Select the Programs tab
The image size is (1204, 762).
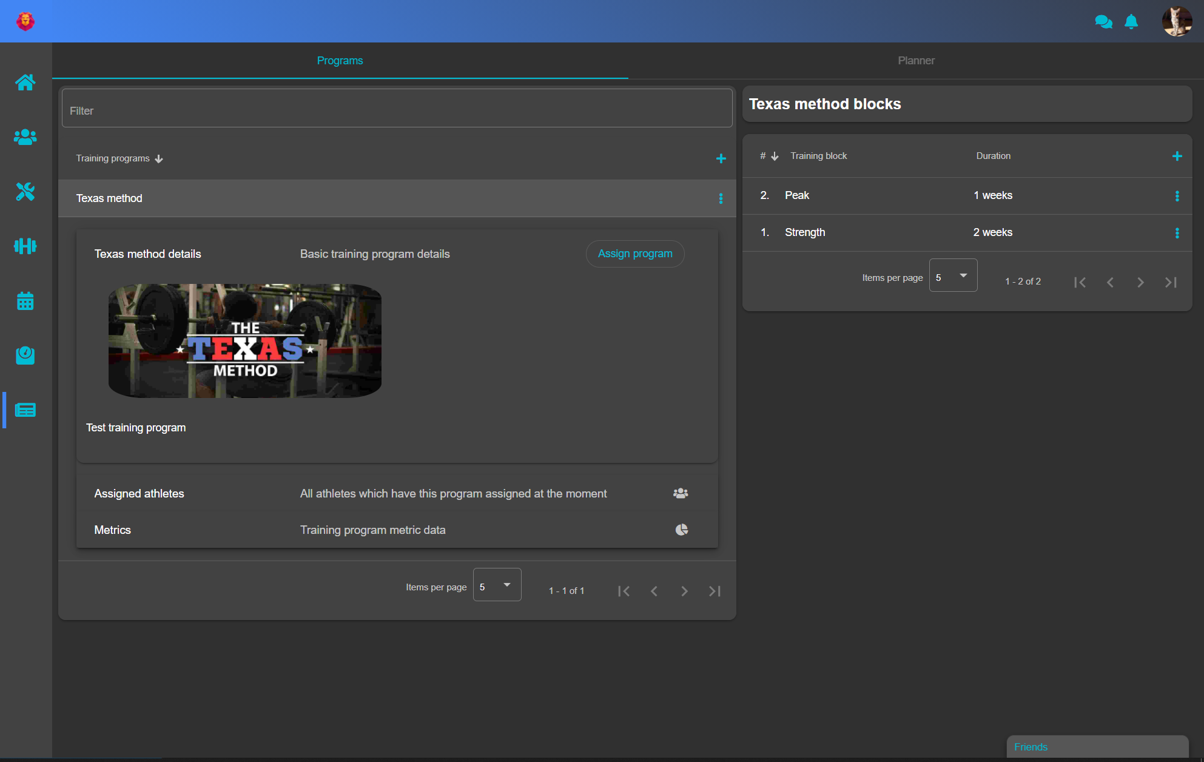[340, 61]
